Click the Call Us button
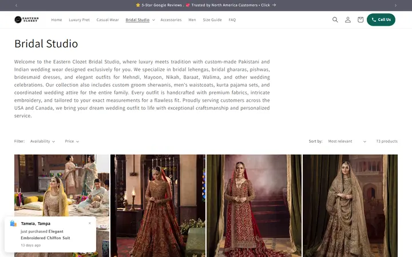 click(x=381, y=19)
